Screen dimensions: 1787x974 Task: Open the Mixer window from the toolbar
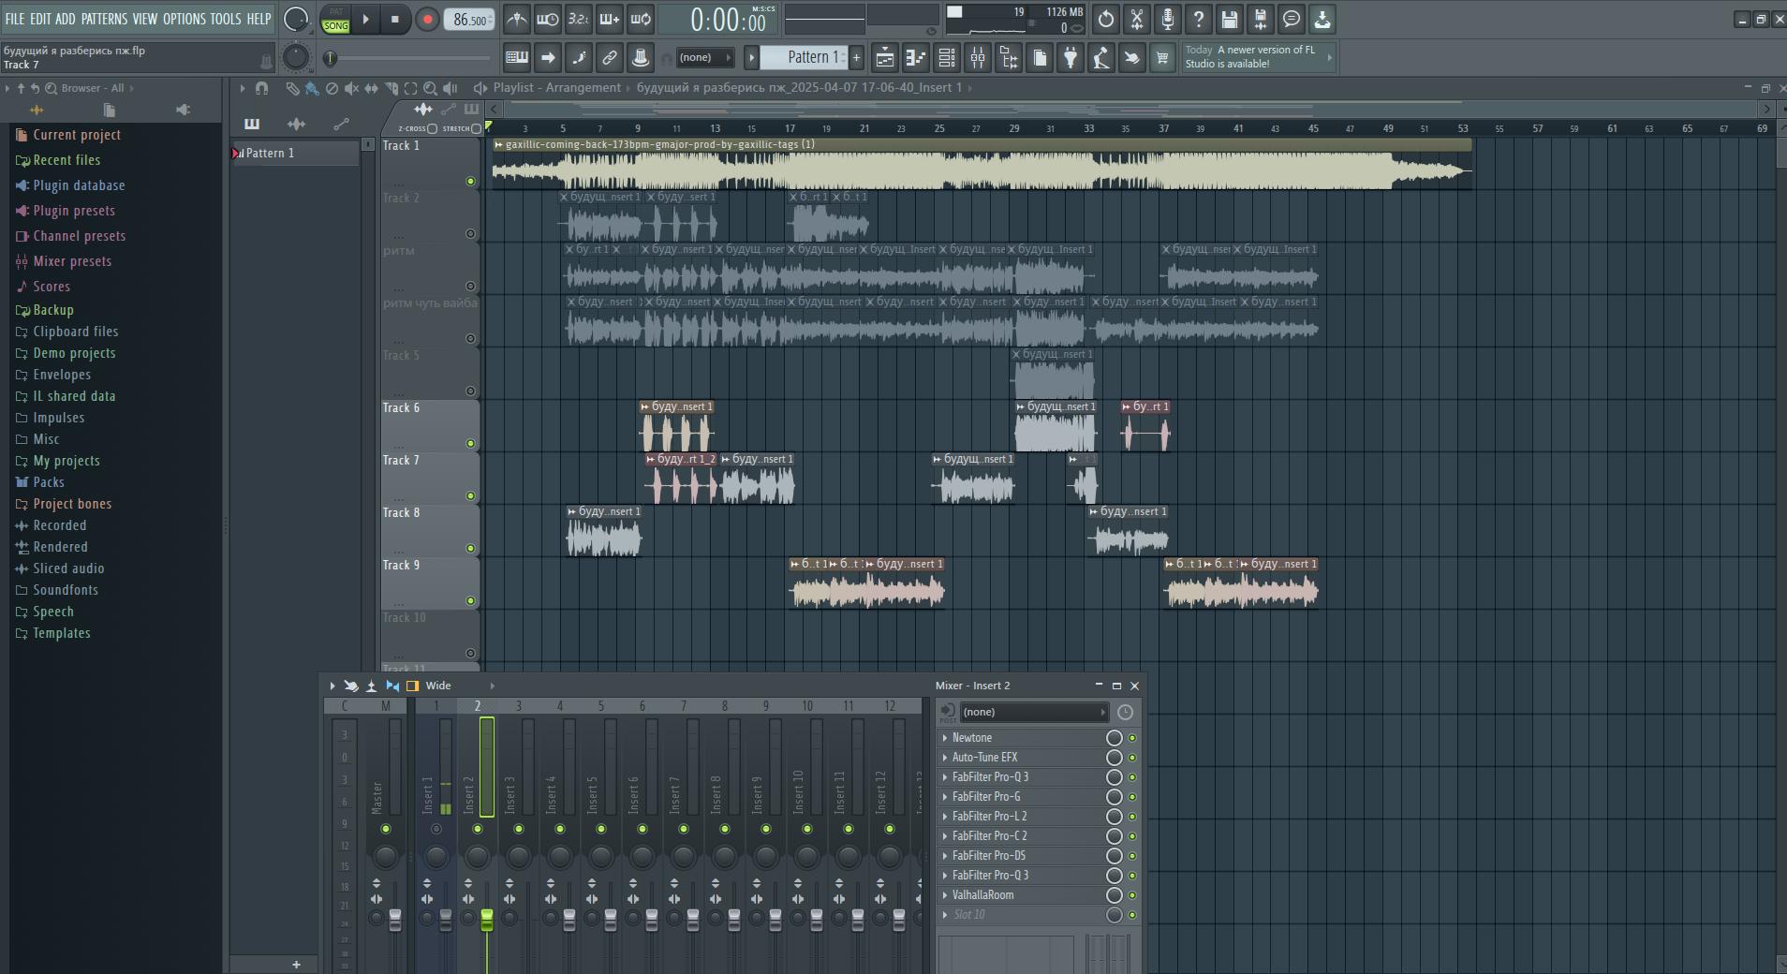click(x=978, y=58)
